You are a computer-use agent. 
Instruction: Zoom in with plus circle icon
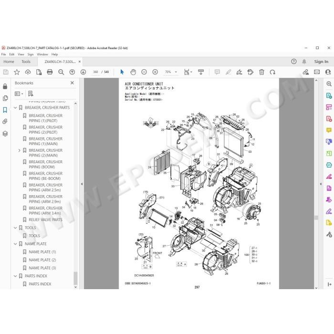(155, 72)
